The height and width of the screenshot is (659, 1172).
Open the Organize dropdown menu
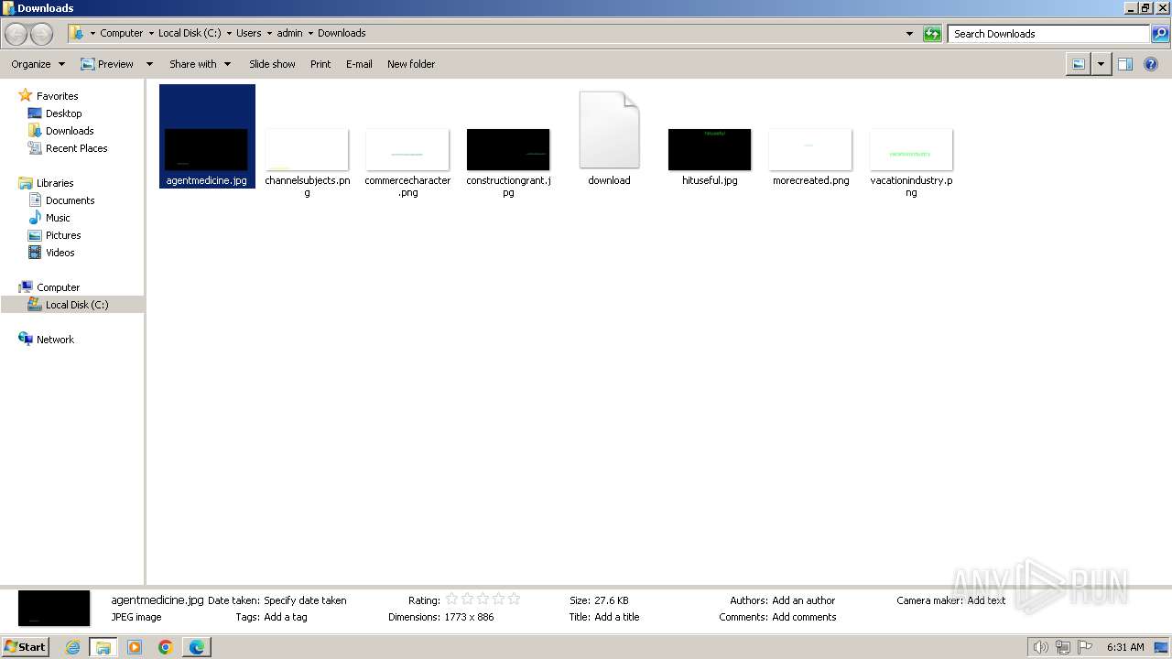point(38,64)
